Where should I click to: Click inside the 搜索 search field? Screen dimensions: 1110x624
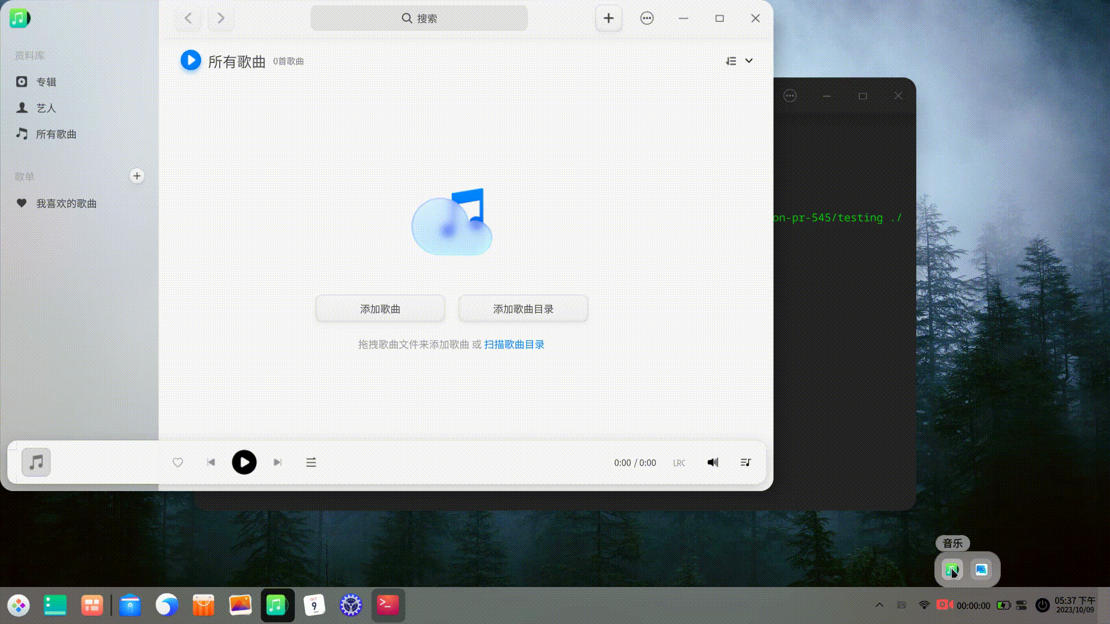click(x=419, y=18)
